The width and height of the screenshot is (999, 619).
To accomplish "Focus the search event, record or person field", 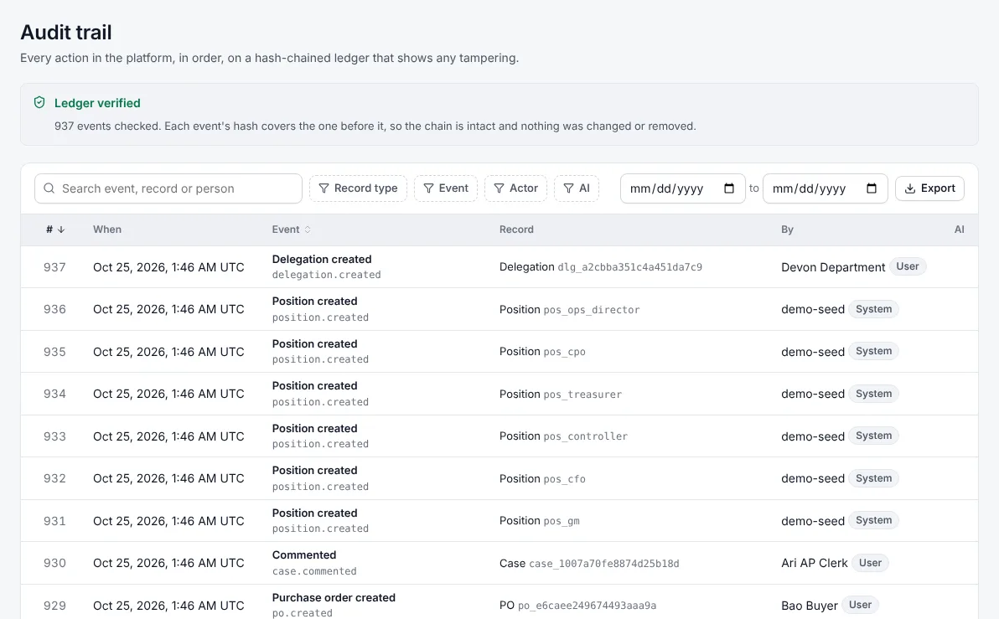I will click(168, 188).
